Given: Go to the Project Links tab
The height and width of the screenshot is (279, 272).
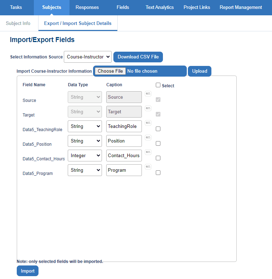Looking at the screenshot, I should tap(197, 7).
